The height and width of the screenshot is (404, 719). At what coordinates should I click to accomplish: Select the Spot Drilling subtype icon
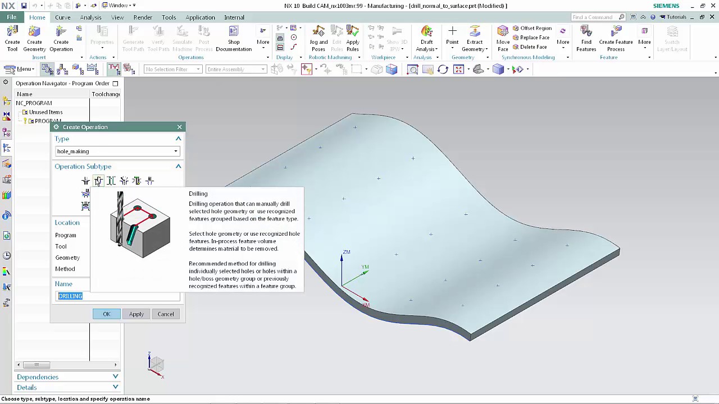85,181
